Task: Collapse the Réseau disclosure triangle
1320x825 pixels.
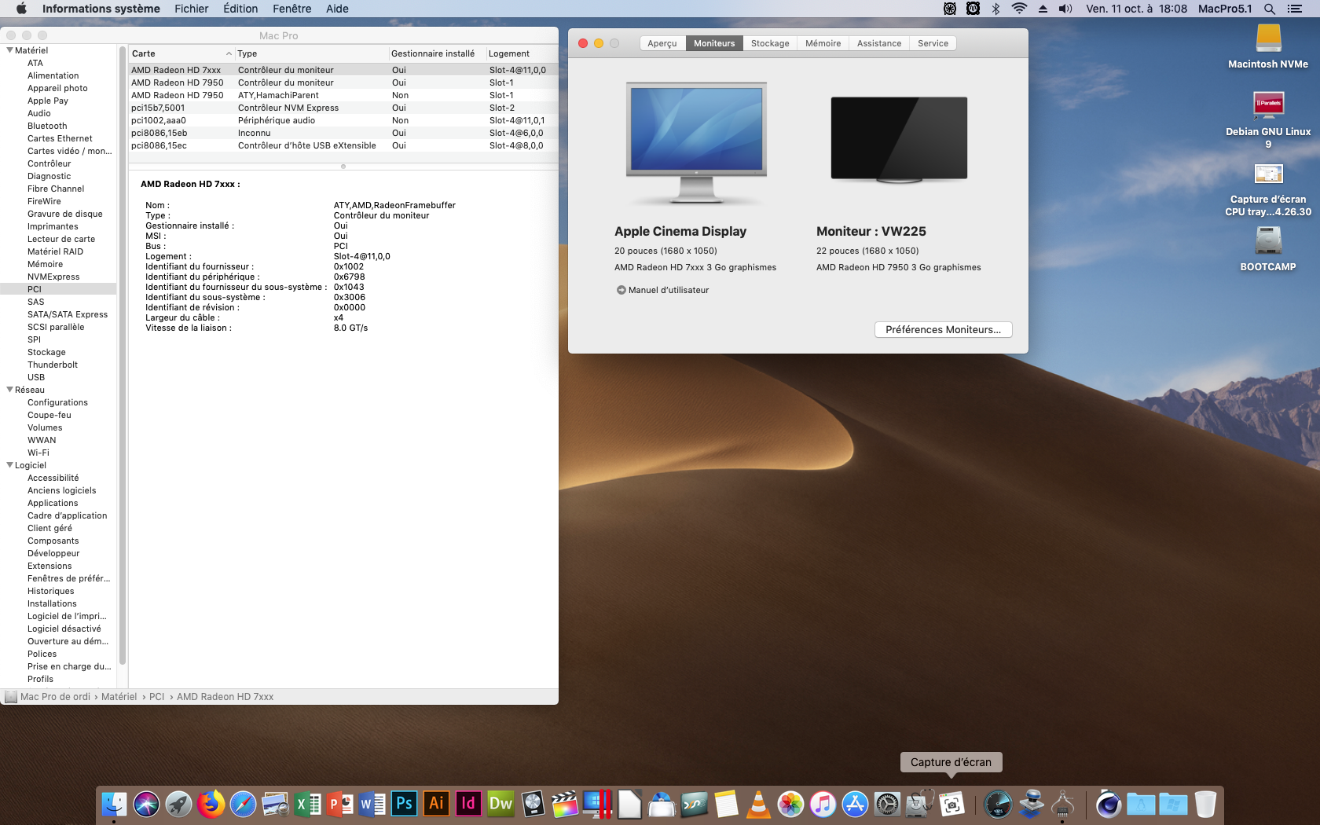Action: point(9,390)
